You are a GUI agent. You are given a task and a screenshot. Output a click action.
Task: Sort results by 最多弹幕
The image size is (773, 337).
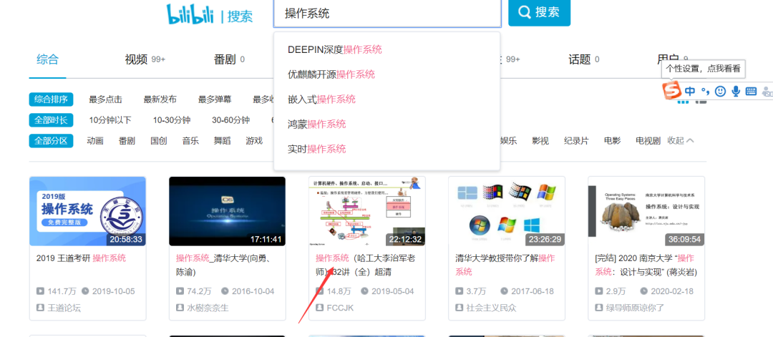pos(215,99)
